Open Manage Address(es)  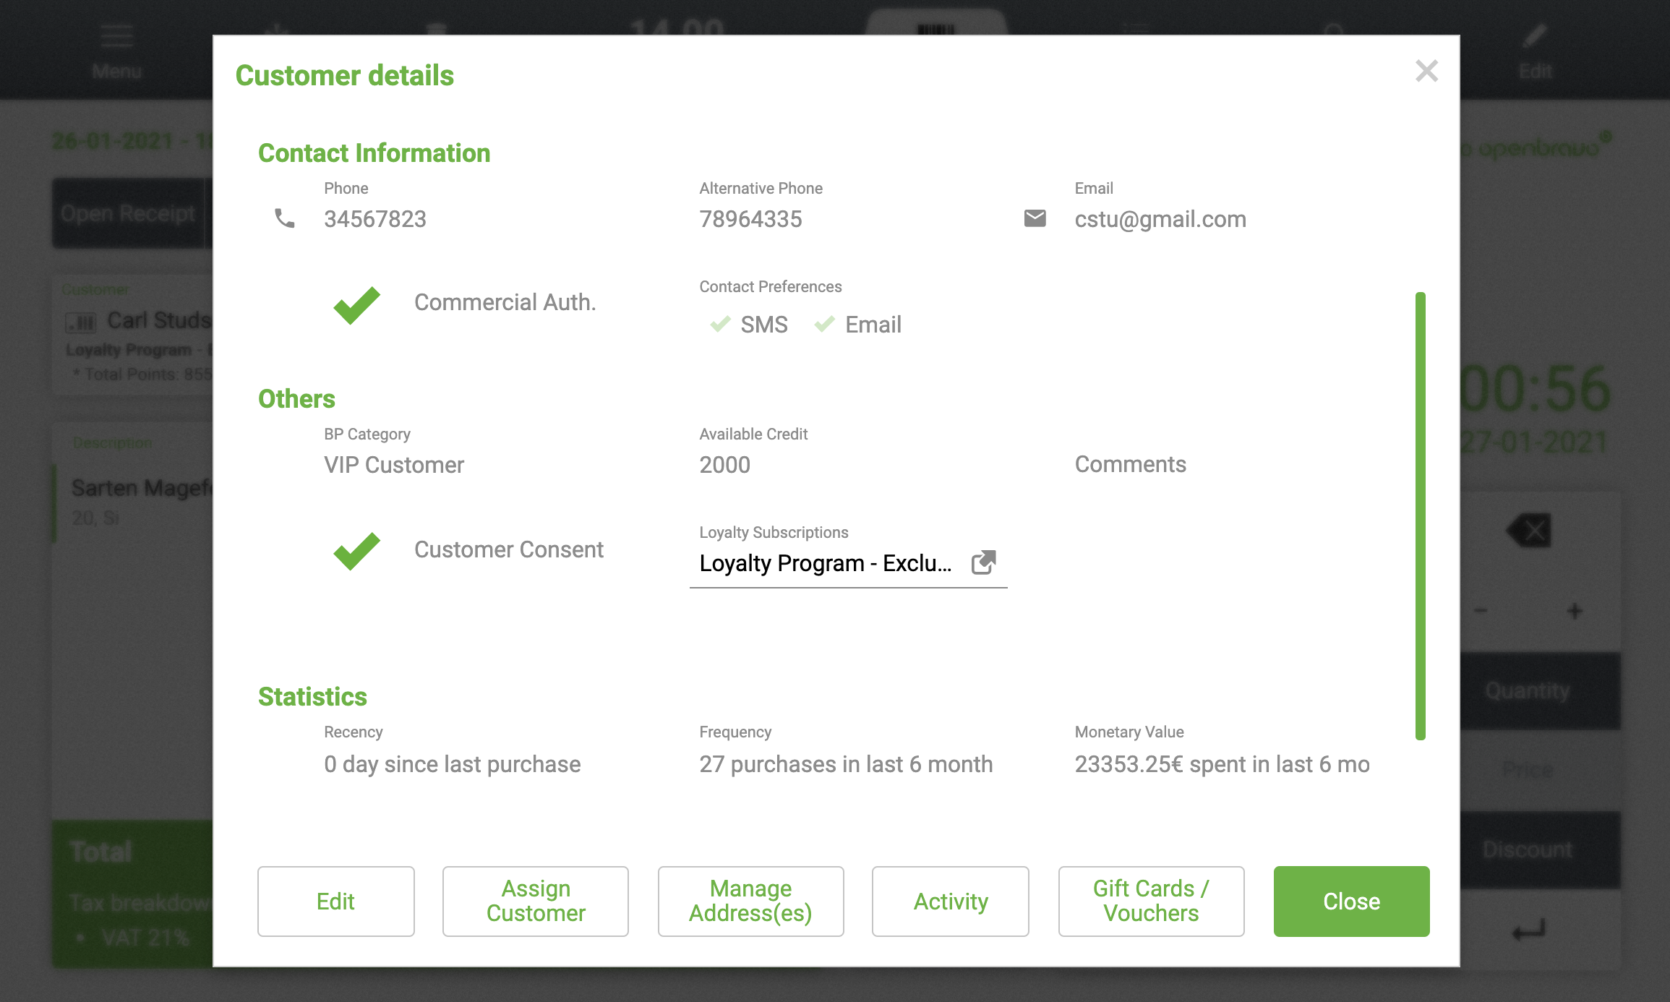click(750, 902)
